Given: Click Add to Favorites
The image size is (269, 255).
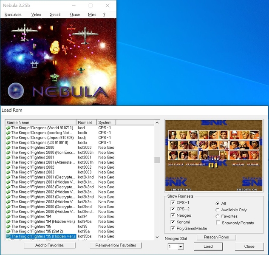Looking at the screenshot, I should click(49, 245).
